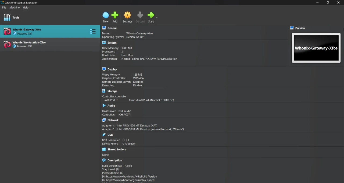Click the Device Filters 0 (0 active) value

[x=129, y=143]
